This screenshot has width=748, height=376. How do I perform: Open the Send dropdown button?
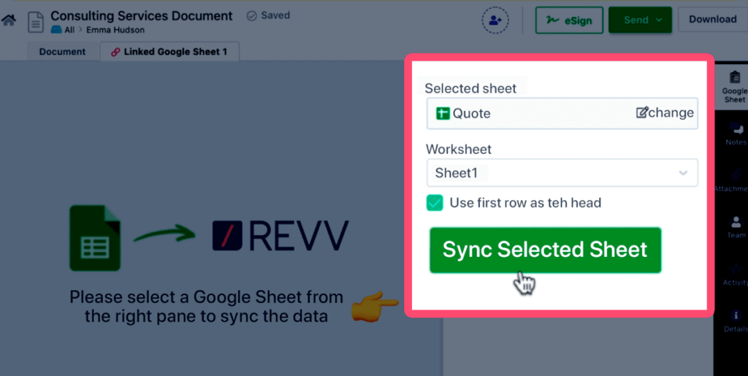click(x=640, y=20)
